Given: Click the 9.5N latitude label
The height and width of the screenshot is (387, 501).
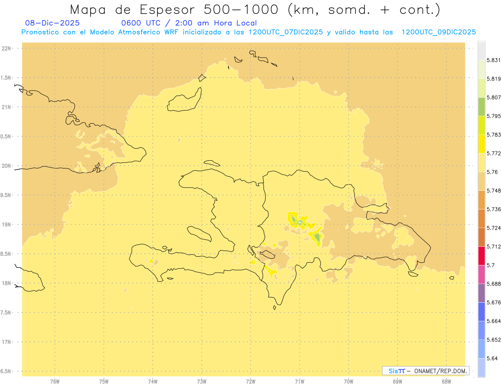Looking at the screenshot, I should click(x=5, y=195).
